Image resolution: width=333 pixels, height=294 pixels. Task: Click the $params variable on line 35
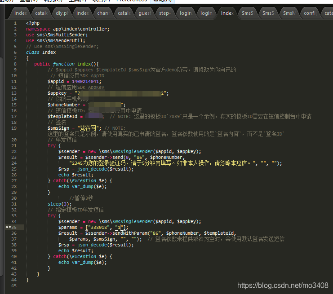(x=68, y=228)
